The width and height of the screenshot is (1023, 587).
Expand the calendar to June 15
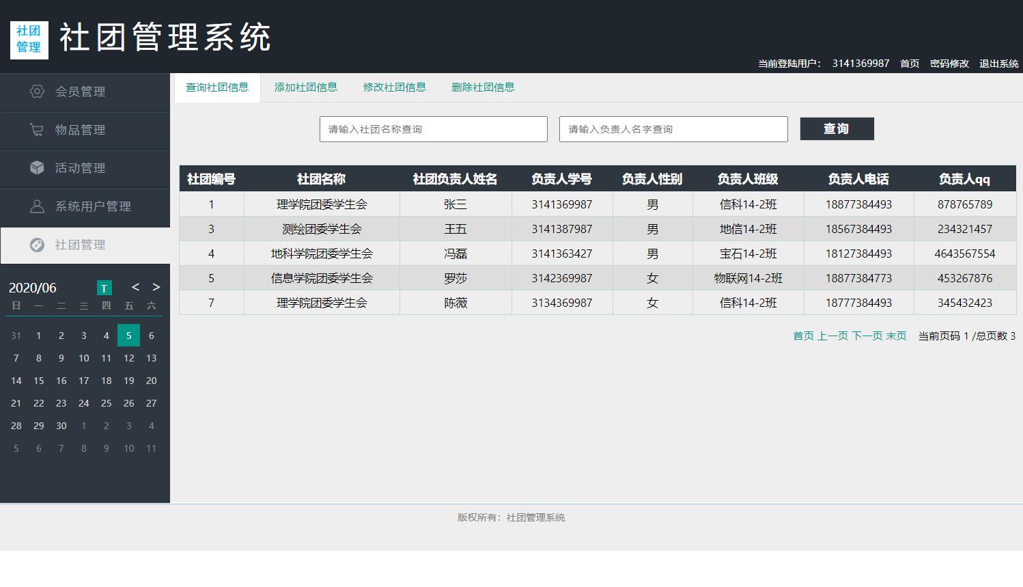38,381
